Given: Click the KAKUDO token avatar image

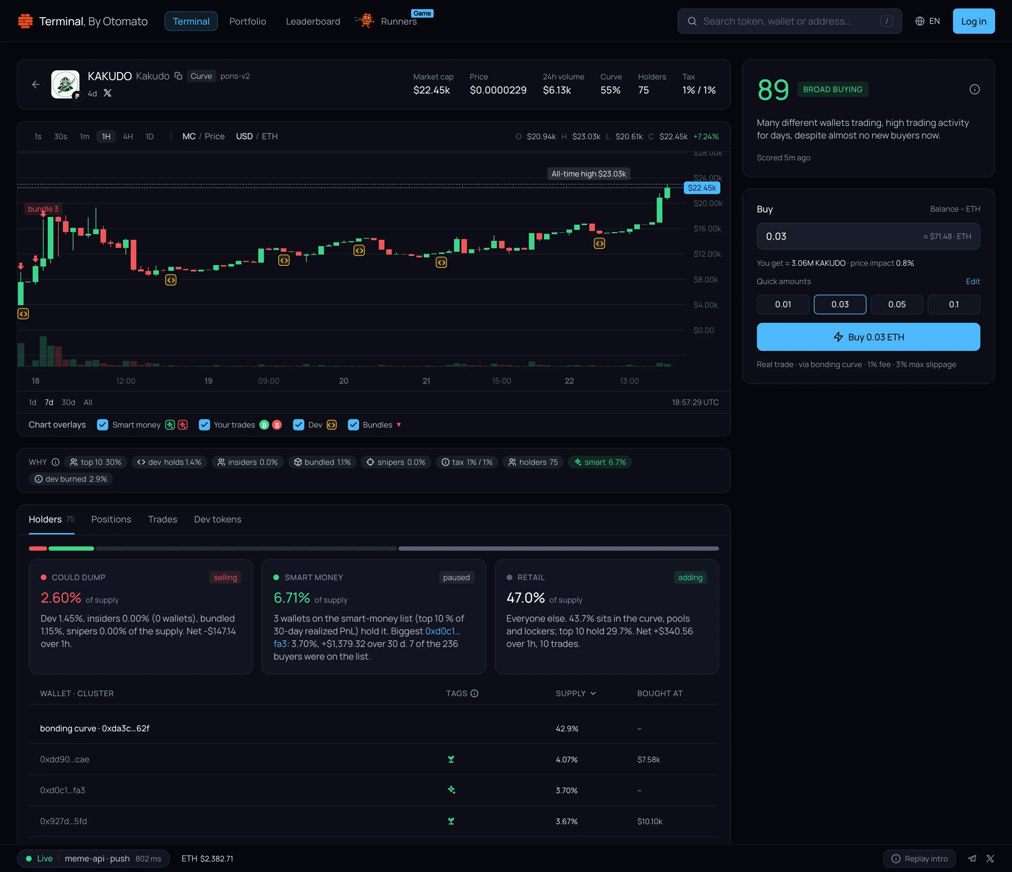Looking at the screenshot, I should (65, 84).
